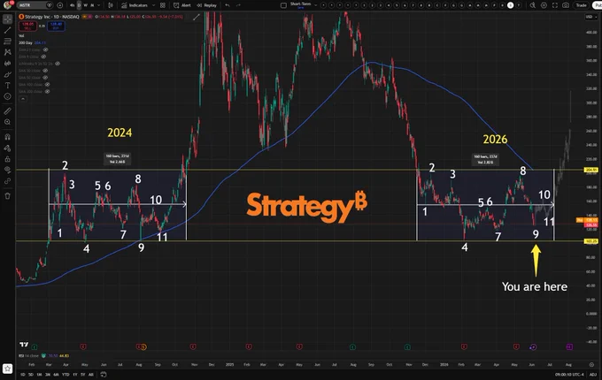Image resolution: width=602 pixels, height=380 pixels.
Task: Undo the last chart action
Action: point(228,5)
